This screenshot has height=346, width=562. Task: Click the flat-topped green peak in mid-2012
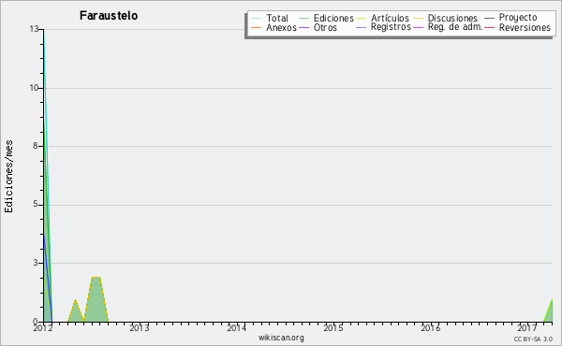pyautogui.click(x=96, y=299)
